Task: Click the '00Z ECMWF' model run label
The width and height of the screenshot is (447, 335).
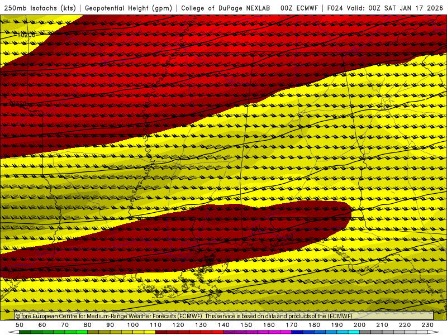Action: (299, 8)
